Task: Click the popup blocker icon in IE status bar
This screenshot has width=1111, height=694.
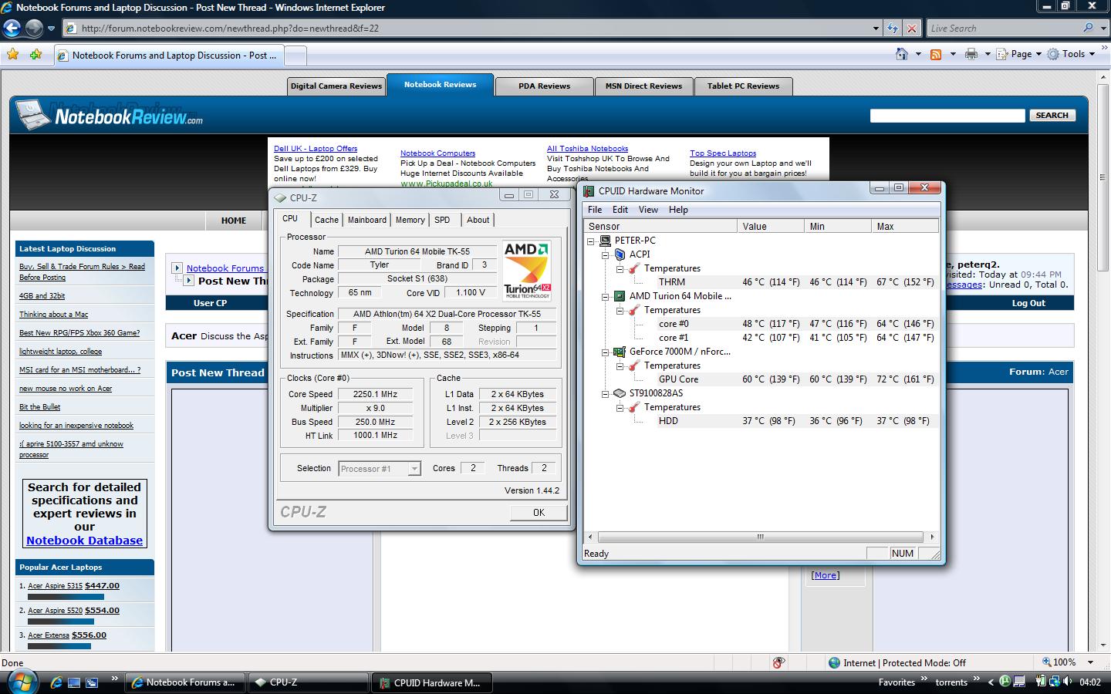Action: click(x=778, y=662)
